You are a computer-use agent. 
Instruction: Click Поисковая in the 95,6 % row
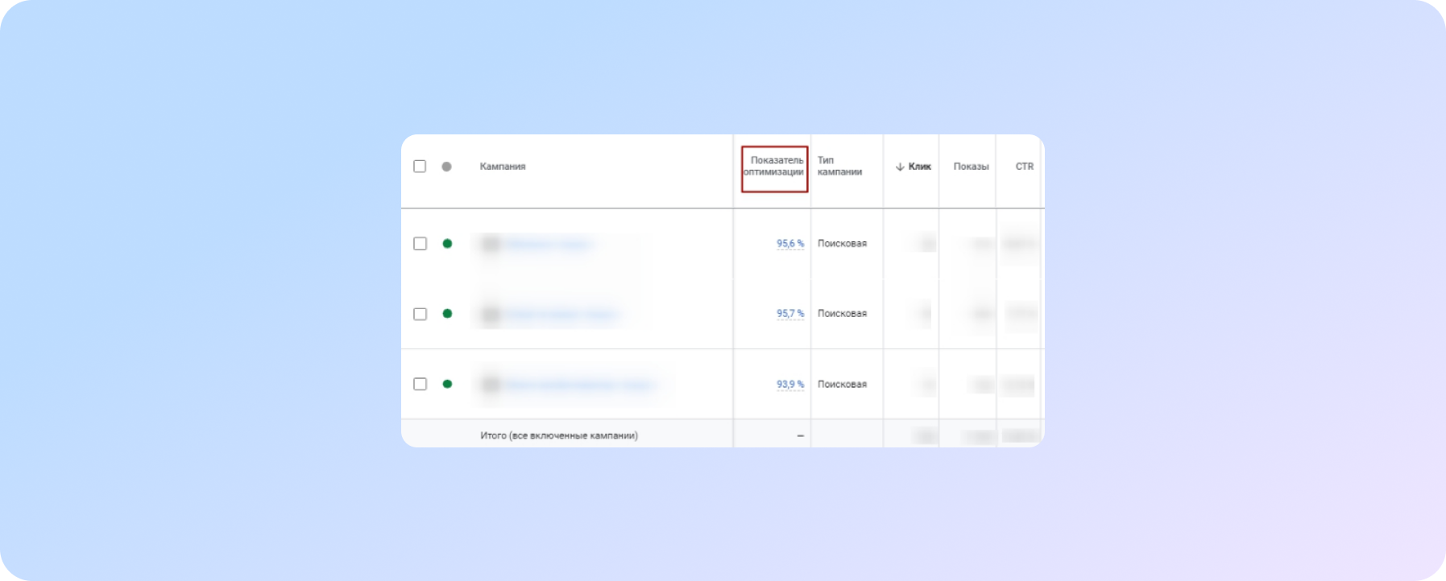point(842,244)
